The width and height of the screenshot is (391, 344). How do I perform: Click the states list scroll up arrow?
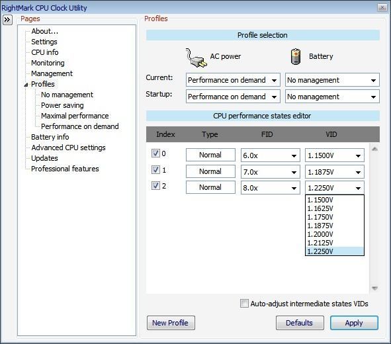tap(374, 149)
